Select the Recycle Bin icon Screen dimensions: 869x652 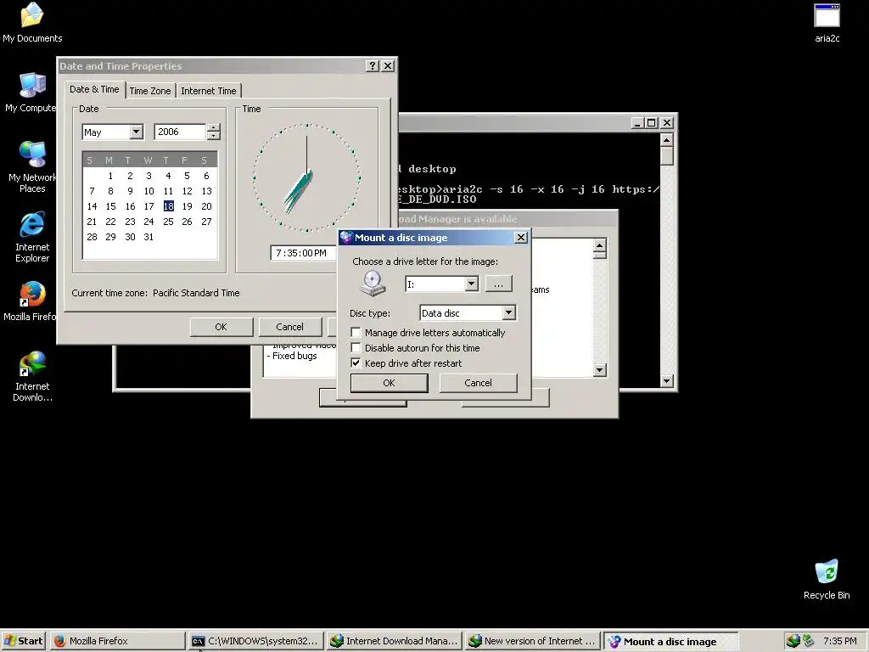click(x=827, y=579)
